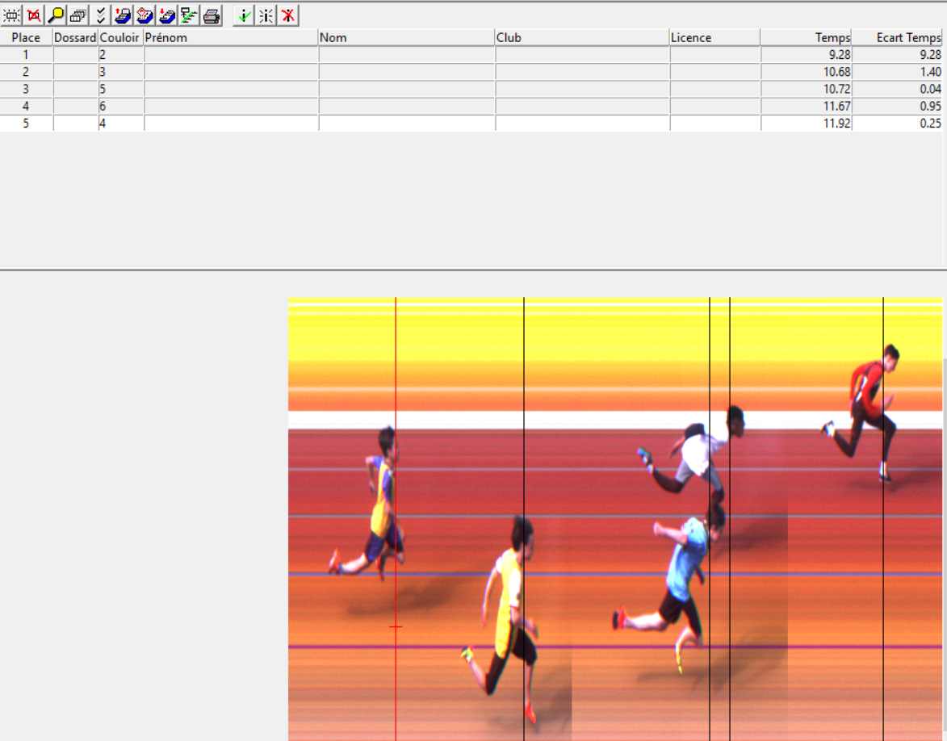The image size is (947, 741).
Task: Click the Nom column header
Action: pos(406,37)
